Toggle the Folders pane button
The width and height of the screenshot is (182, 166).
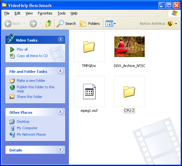coord(90,24)
